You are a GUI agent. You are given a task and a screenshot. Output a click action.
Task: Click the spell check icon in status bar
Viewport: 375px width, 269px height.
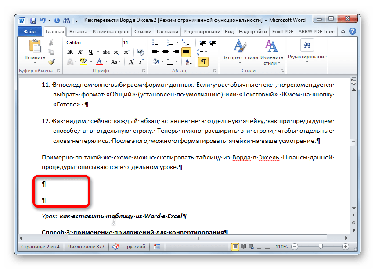click(116, 247)
